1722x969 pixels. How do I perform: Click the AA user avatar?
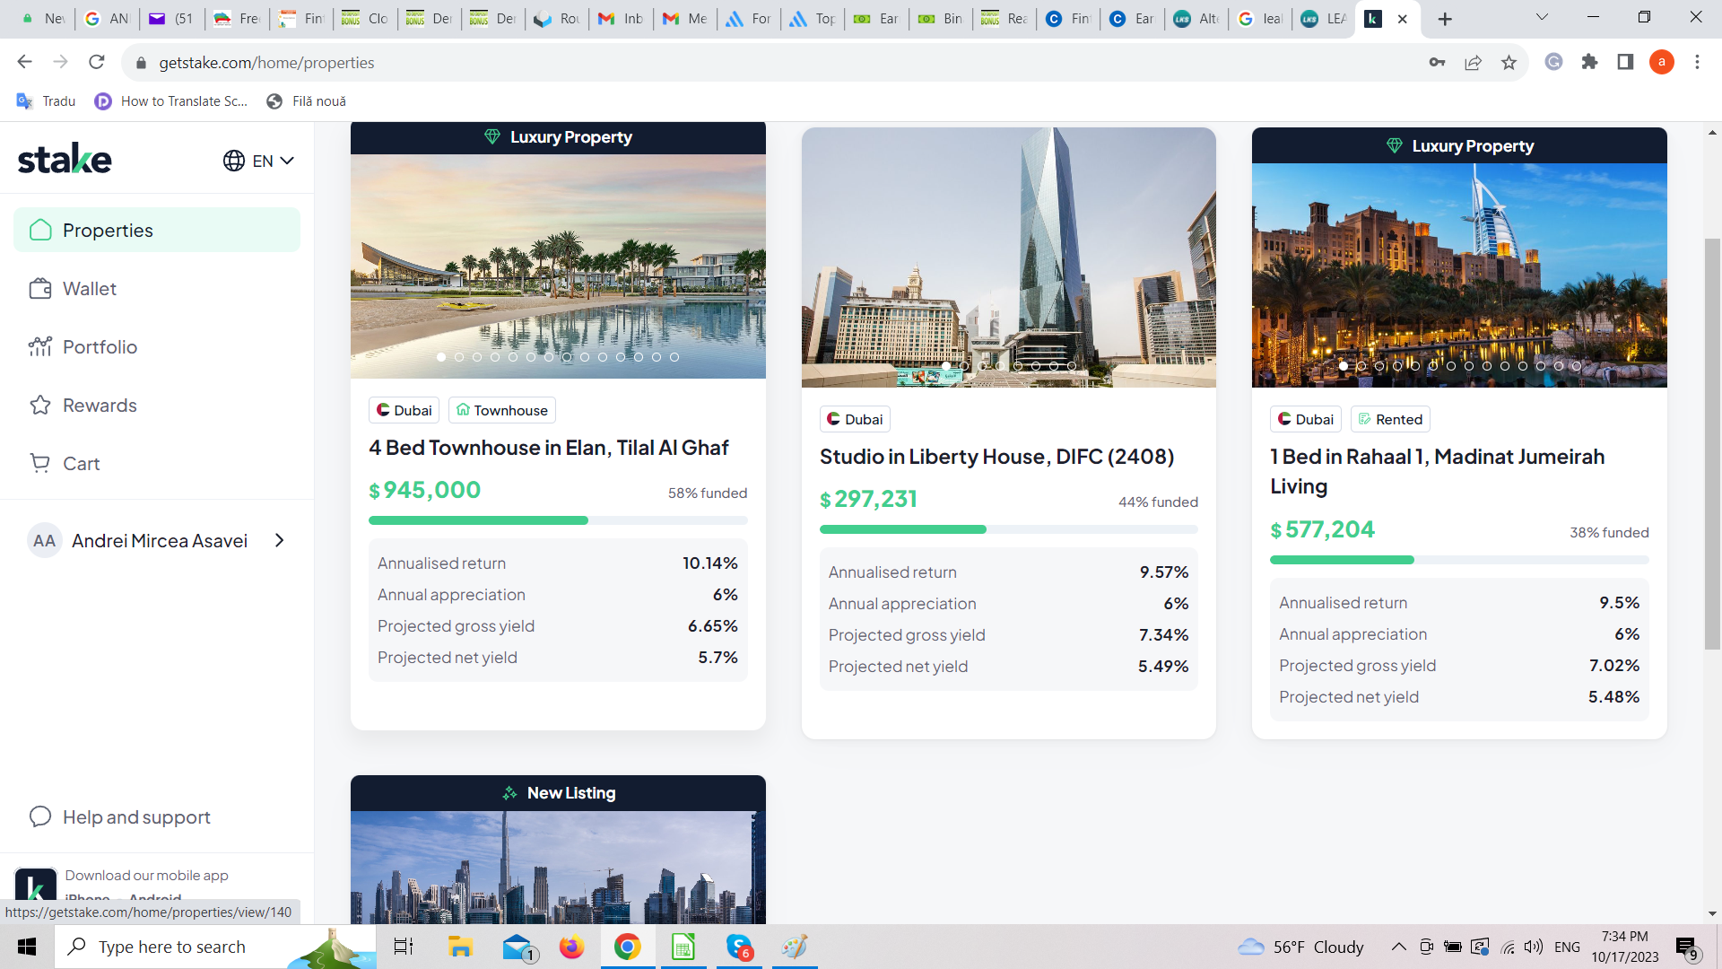tap(44, 541)
